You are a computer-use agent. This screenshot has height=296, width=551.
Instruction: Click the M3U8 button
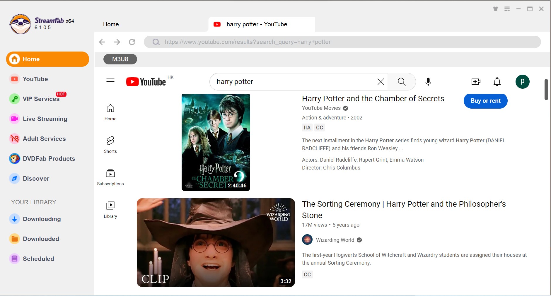tap(120, 59)
